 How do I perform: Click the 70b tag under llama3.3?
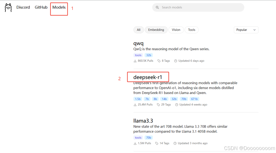(149, 138)
